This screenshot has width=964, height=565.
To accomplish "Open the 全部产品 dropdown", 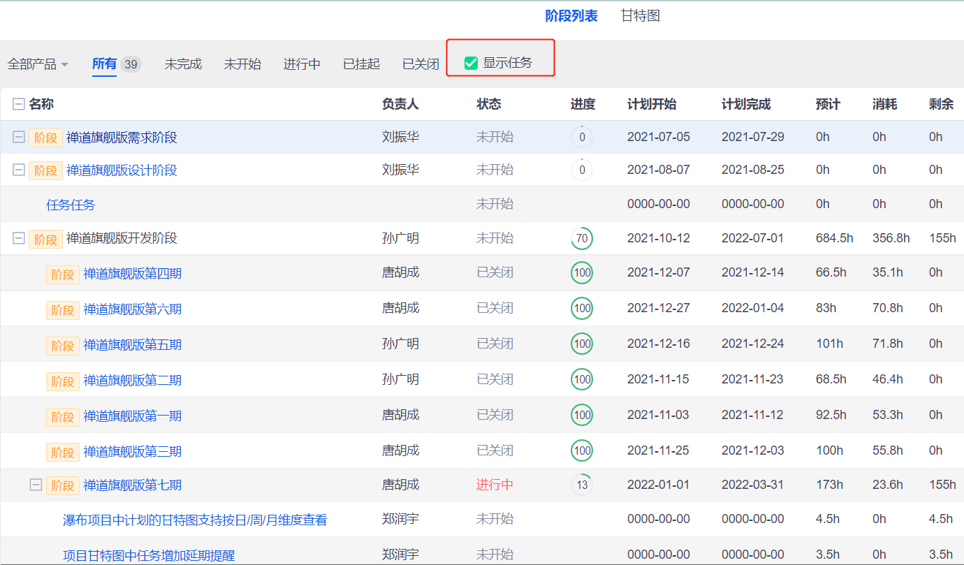I will click(x=38, y=64).
